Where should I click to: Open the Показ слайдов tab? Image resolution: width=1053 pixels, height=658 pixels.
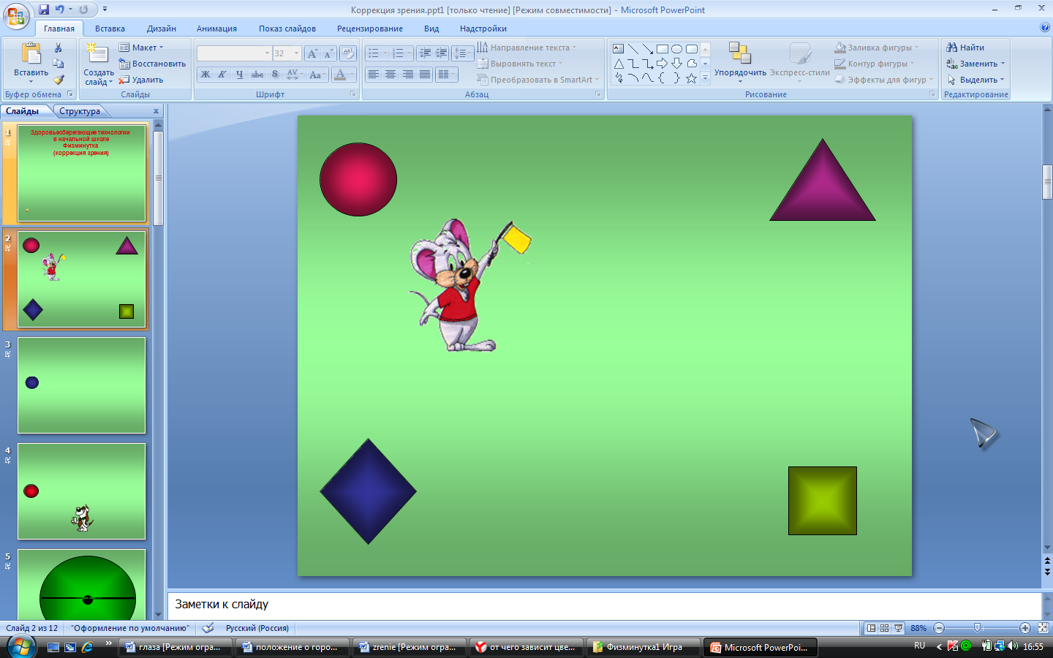(287, 29)
